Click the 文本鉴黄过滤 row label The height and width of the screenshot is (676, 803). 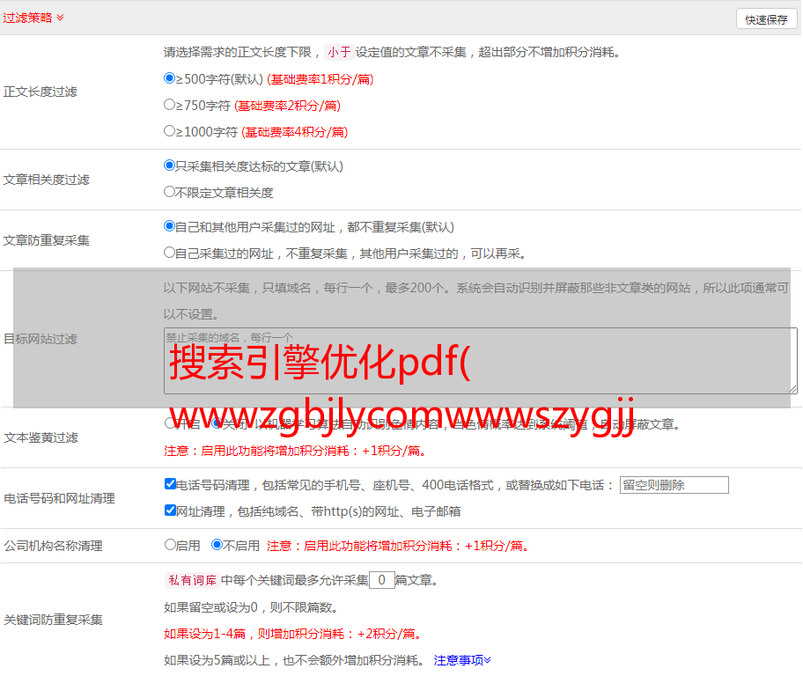click(41, 437)
